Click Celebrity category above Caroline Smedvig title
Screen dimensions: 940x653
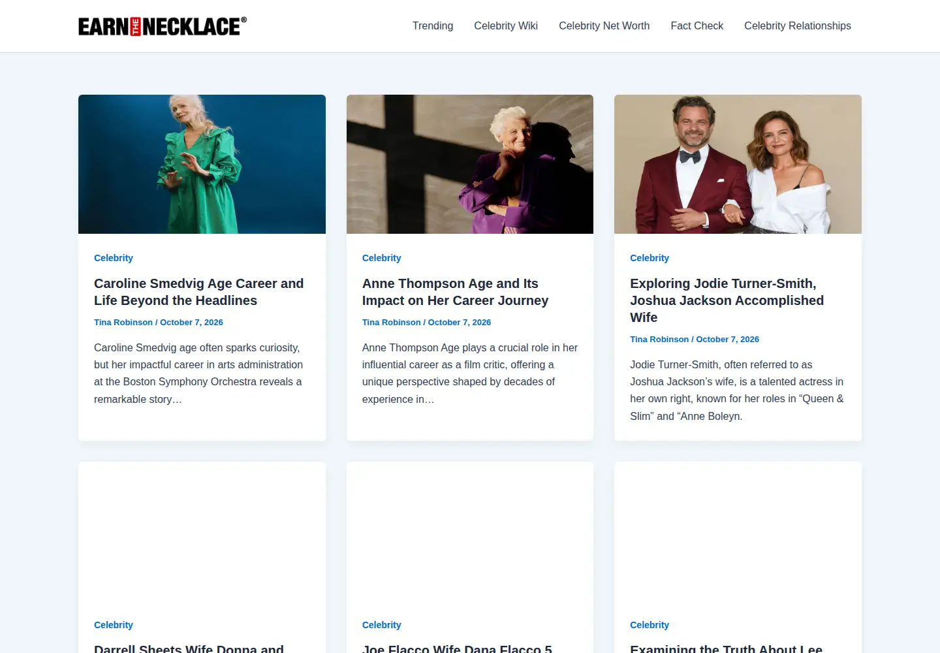pos(114,258)
